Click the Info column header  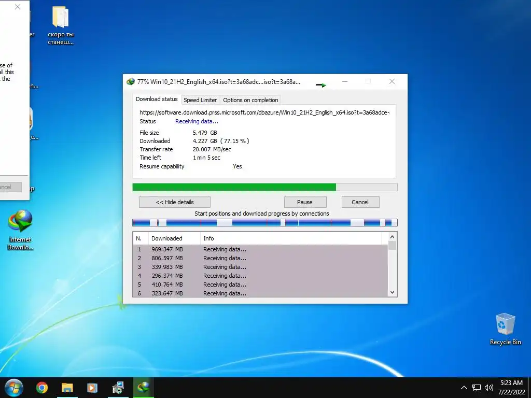[291, 238]
